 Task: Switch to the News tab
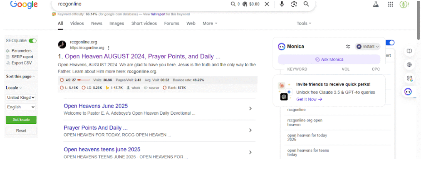pos(97,23)
